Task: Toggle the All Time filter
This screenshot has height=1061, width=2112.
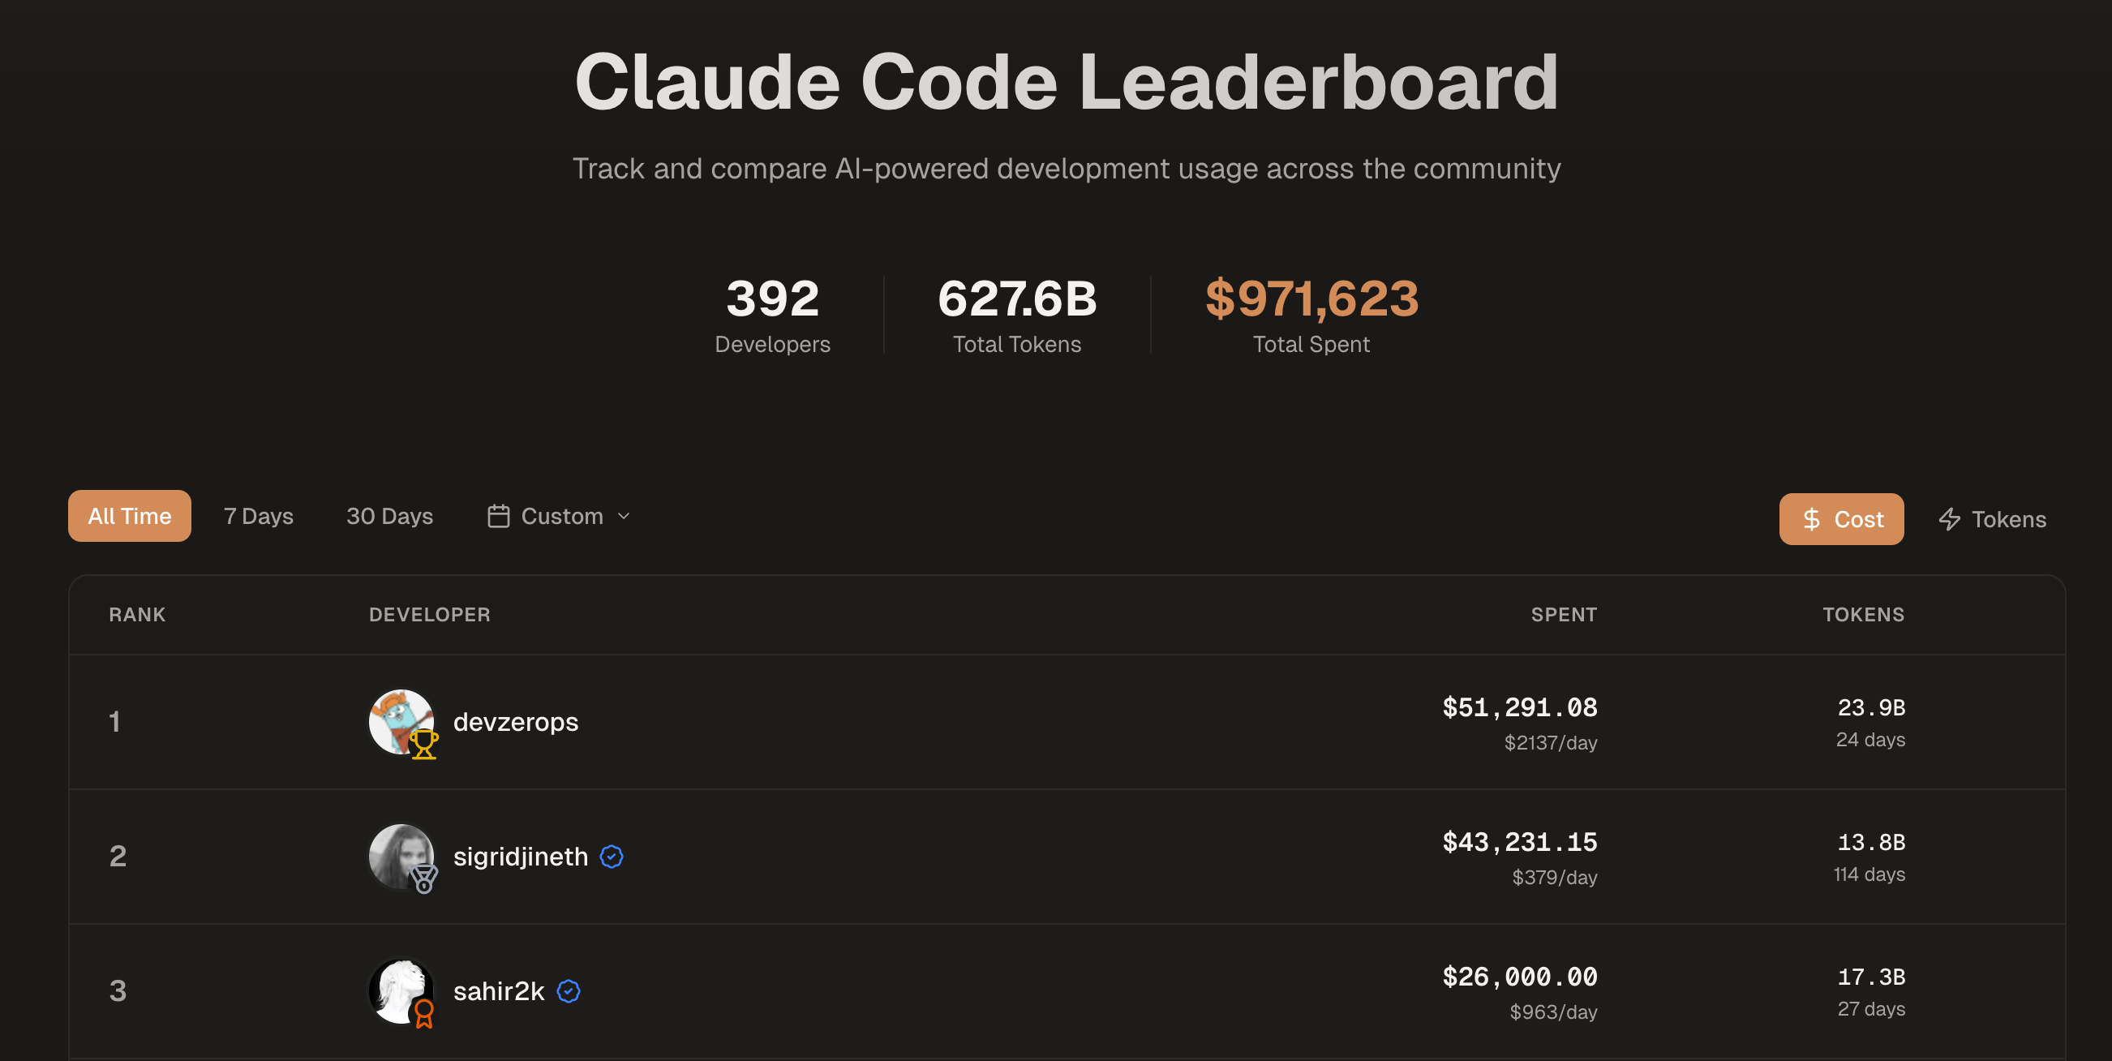Action: 129,516
